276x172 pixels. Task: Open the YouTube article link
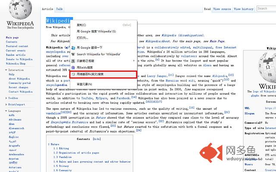click(x=87, y=98)
